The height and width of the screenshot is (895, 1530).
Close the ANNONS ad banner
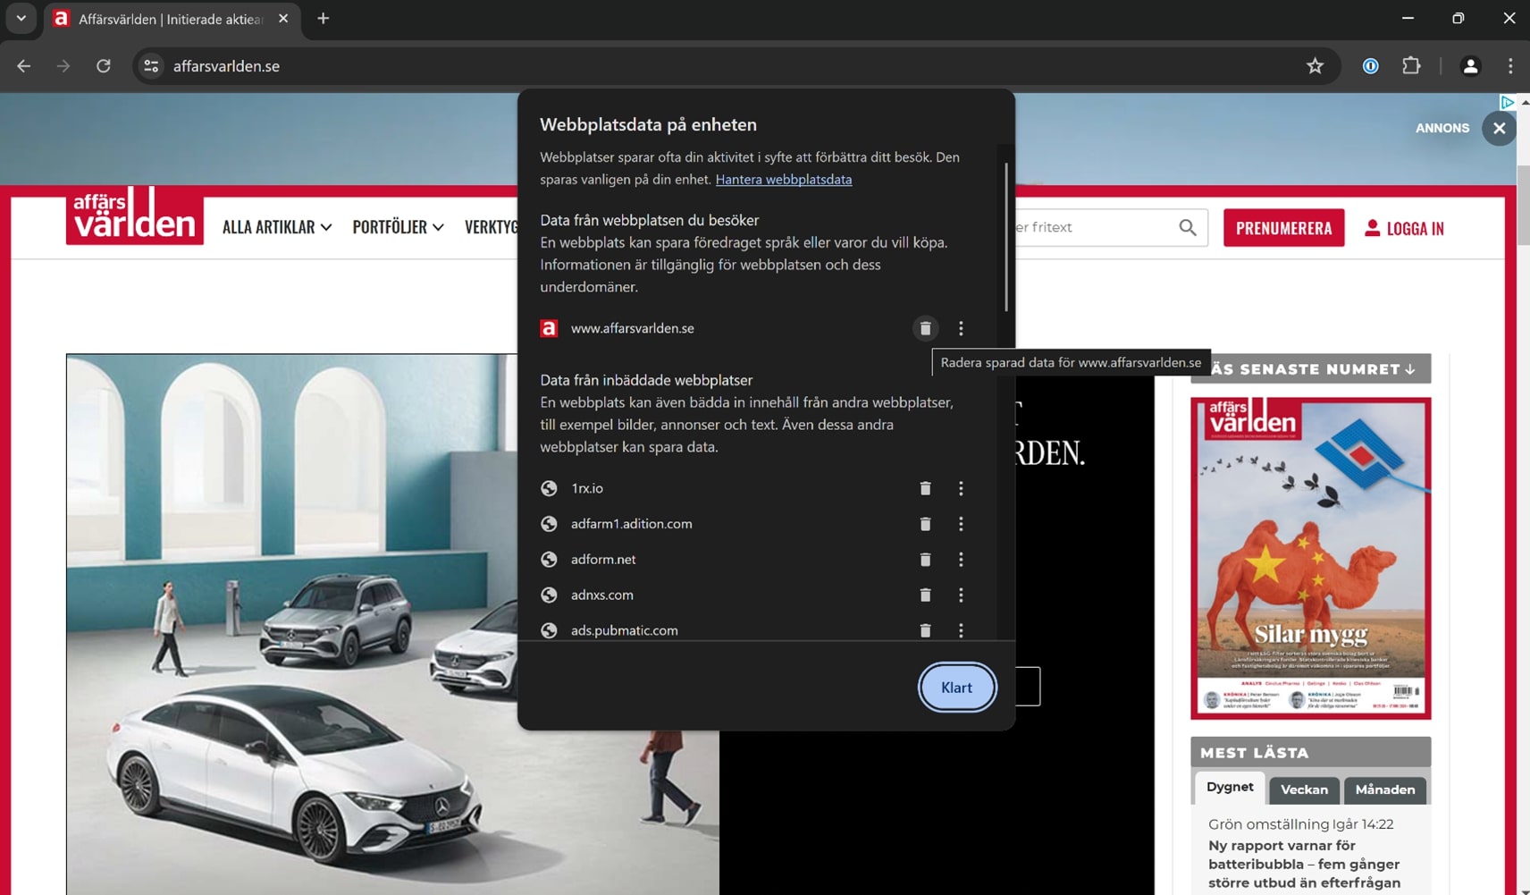1499,129
